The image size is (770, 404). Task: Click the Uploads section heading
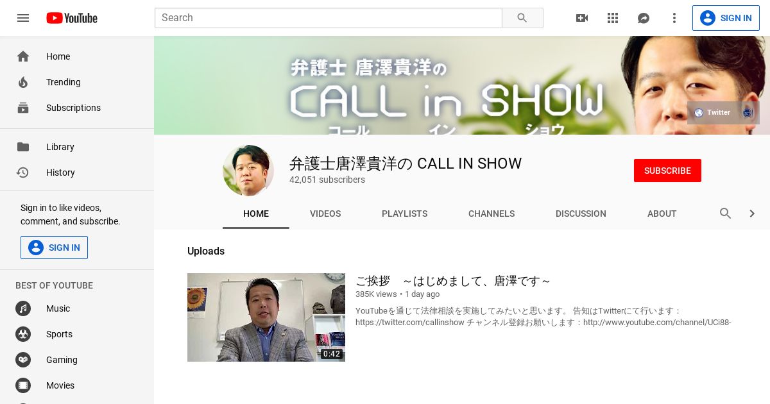pos(206,251)
